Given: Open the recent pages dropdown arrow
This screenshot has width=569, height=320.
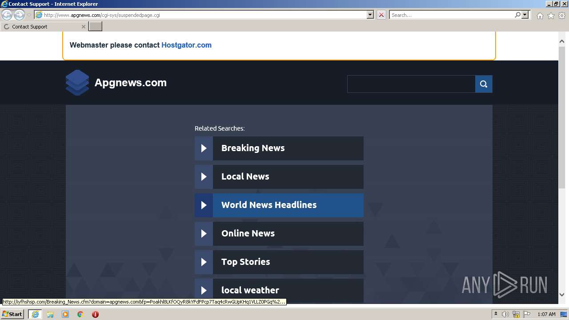Looking at the screenshot, I should [x=29, y=15].
